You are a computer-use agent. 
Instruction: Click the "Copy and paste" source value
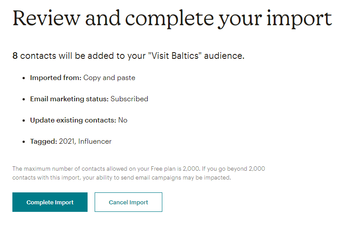tap(109, 78)
